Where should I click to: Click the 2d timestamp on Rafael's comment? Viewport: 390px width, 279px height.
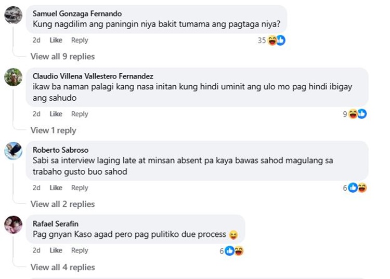[36, 250]
